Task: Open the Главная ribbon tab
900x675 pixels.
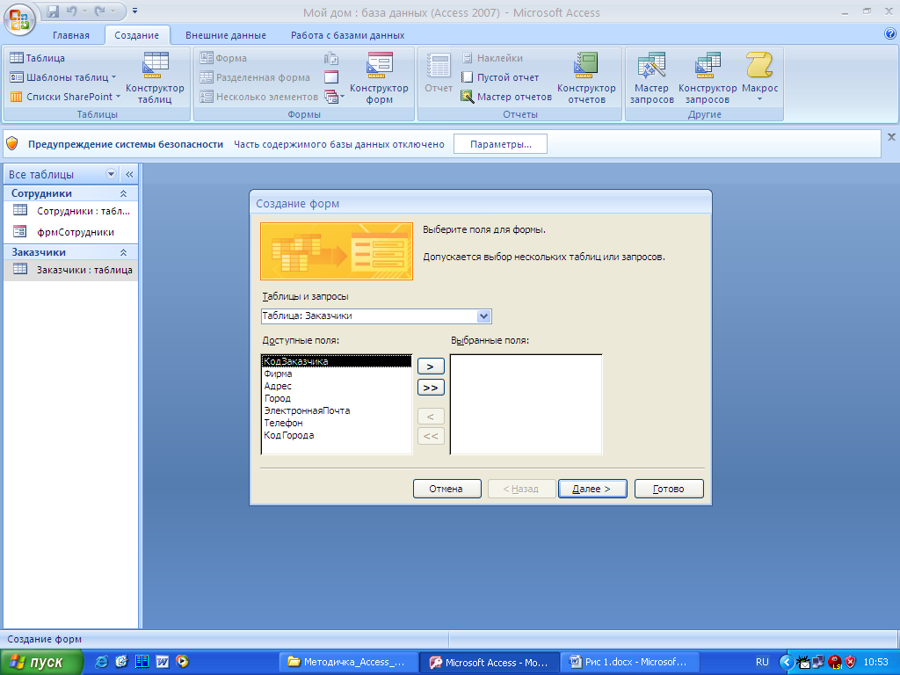Action: click(x=71, y=35)
